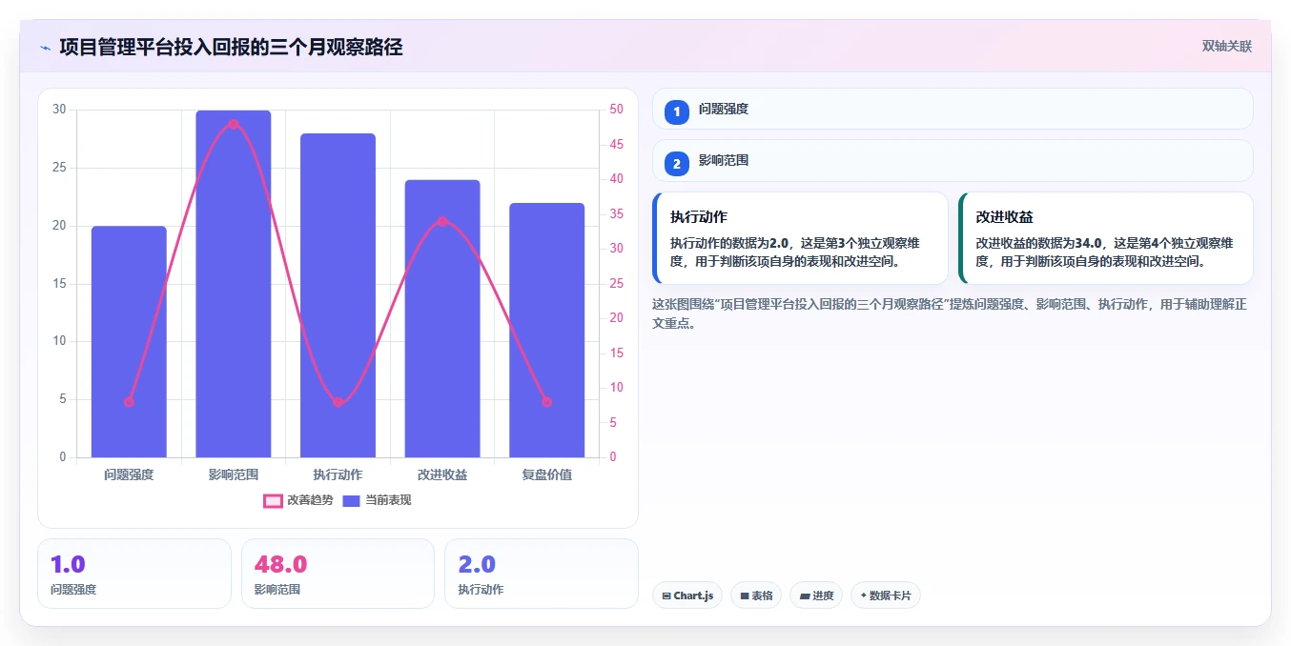Click the 复盘价值 bar in the chart

[x=546, y=331]
